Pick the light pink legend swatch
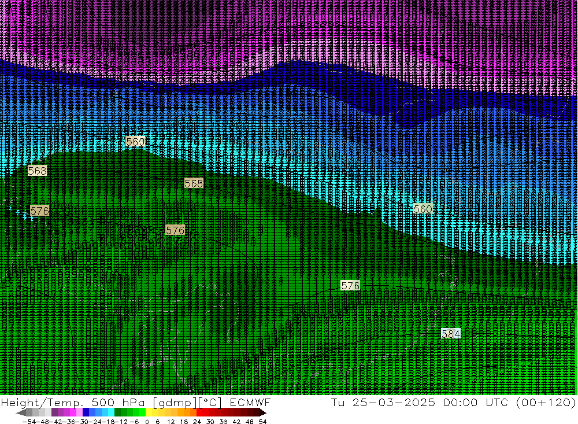The height and width of the screenshot is (424, 578). pyautogui.click(x=80, y=412)
